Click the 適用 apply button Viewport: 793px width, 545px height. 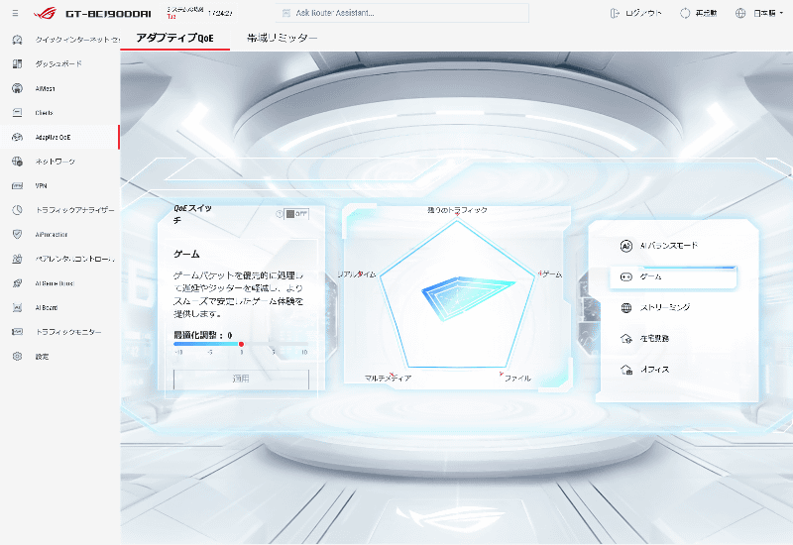tap(241, 379)
